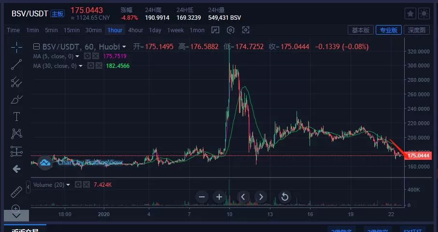Image resolution: width=438 pixels, height=232 pixels.
Task: Select the brush drawing tool
Action: (x=16, y=99)
